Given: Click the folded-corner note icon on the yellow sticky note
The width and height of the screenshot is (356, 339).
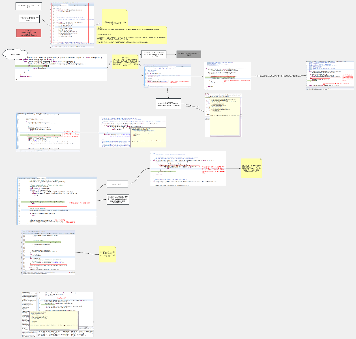Looking at the screenshot, I should [127, 10].
